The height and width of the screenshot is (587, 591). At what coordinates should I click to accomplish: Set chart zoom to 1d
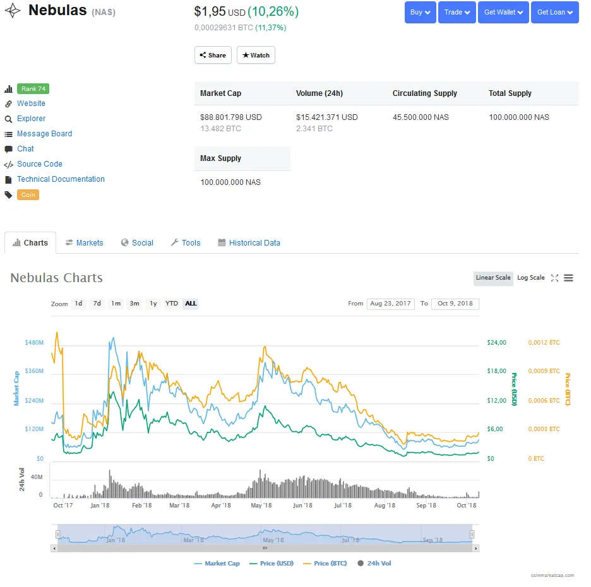tap(78, 304)
